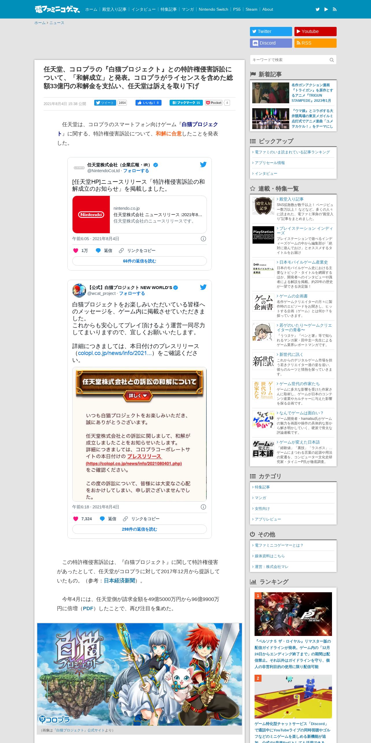Open ホーム in the top navigation
371x743 pixels.
click(91, 9)
